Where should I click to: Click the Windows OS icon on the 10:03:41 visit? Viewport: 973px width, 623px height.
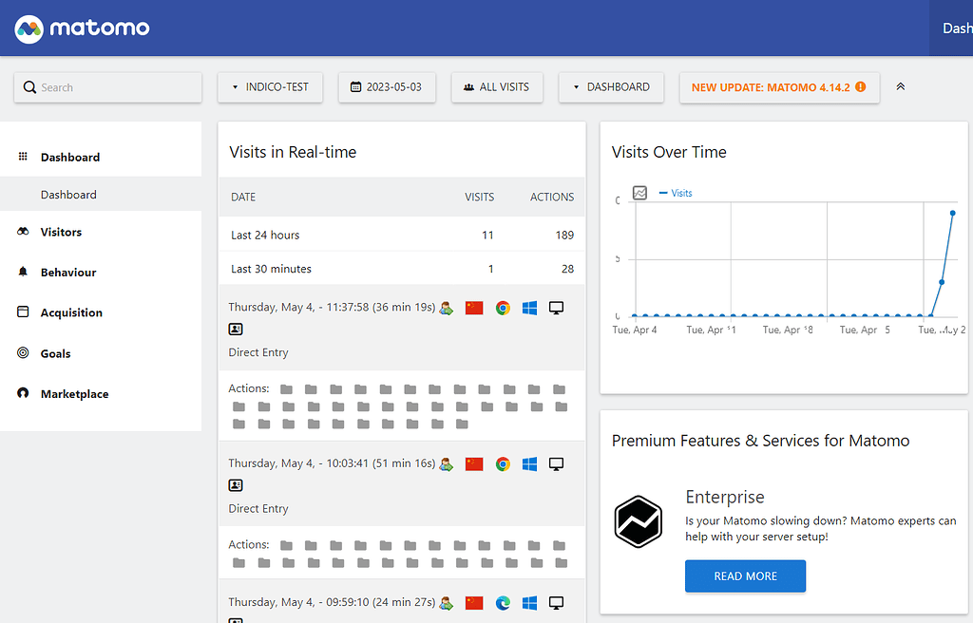point(529,463)
